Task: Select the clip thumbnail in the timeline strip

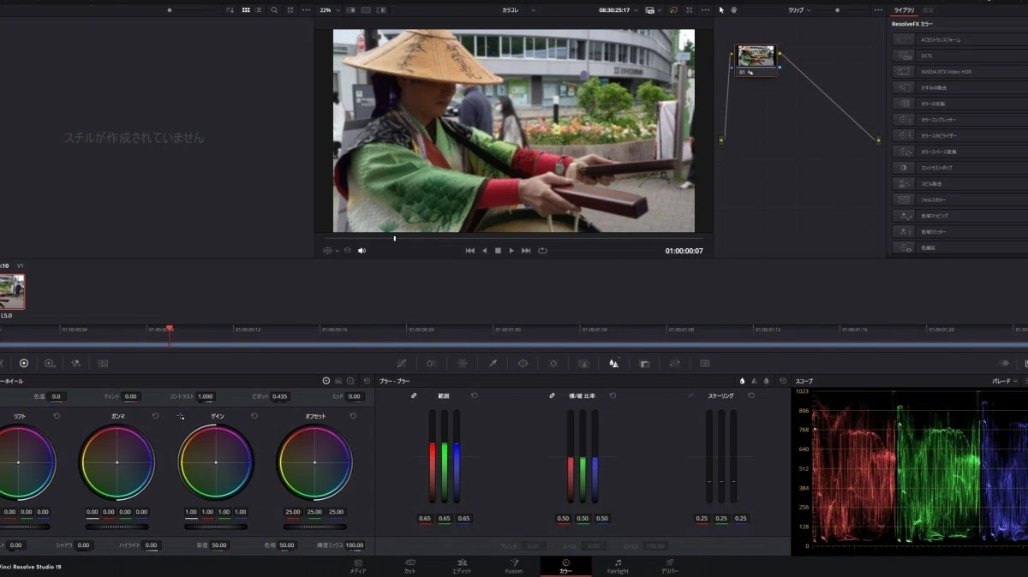Action: [x=12, y=291]
